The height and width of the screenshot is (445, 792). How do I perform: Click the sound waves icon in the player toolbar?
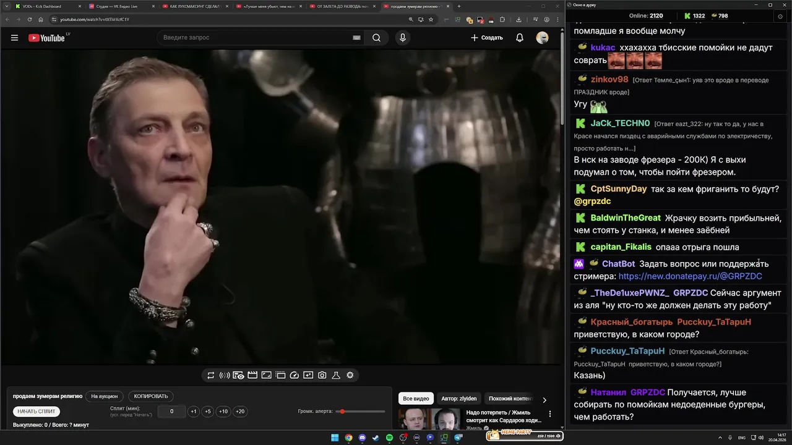(225, 375)
